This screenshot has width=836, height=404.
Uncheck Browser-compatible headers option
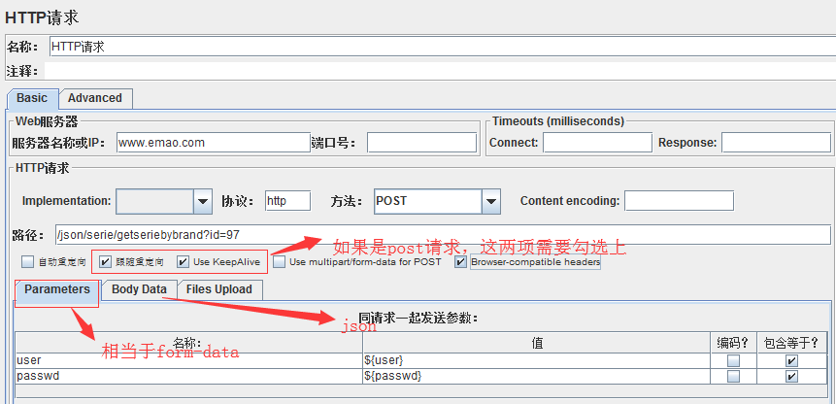click(x=461, y=261)
